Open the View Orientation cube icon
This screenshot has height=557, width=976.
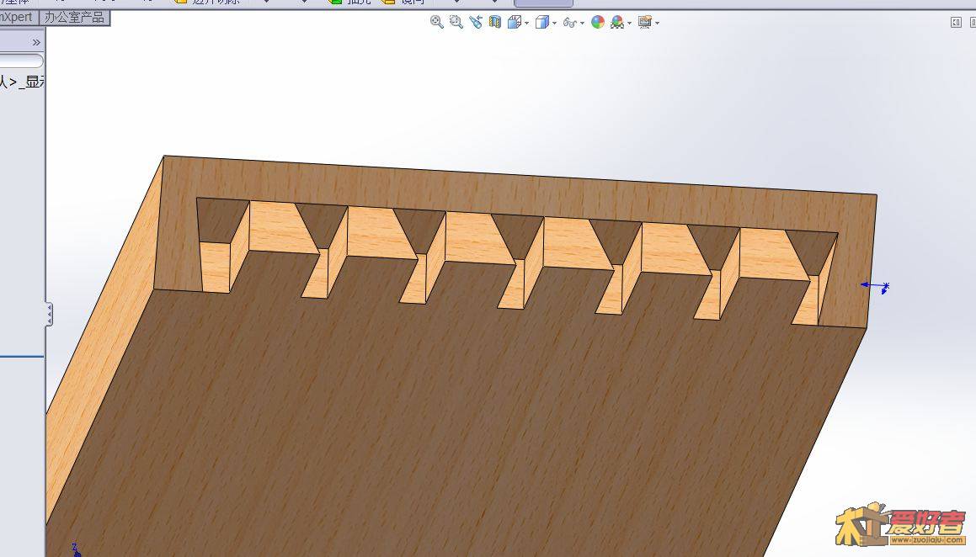pos(515,23)
